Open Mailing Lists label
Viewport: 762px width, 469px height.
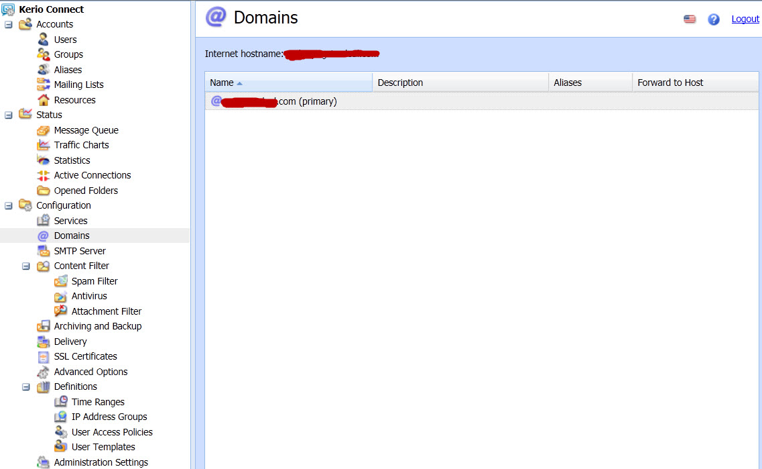pos(78,85)
